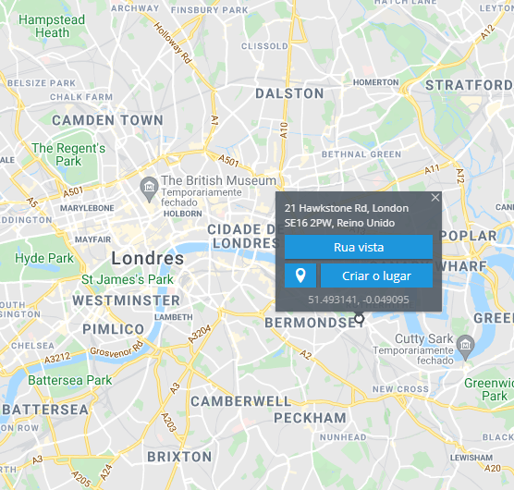This screenshot has width=514, height=490.
Task: Click the Hyde Park label
Action: pyautogui.click(x=44, y=258)
